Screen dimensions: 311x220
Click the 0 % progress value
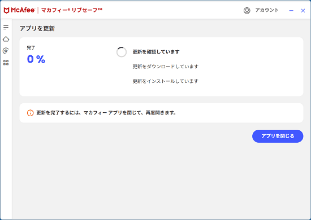[x=36, y=59]
